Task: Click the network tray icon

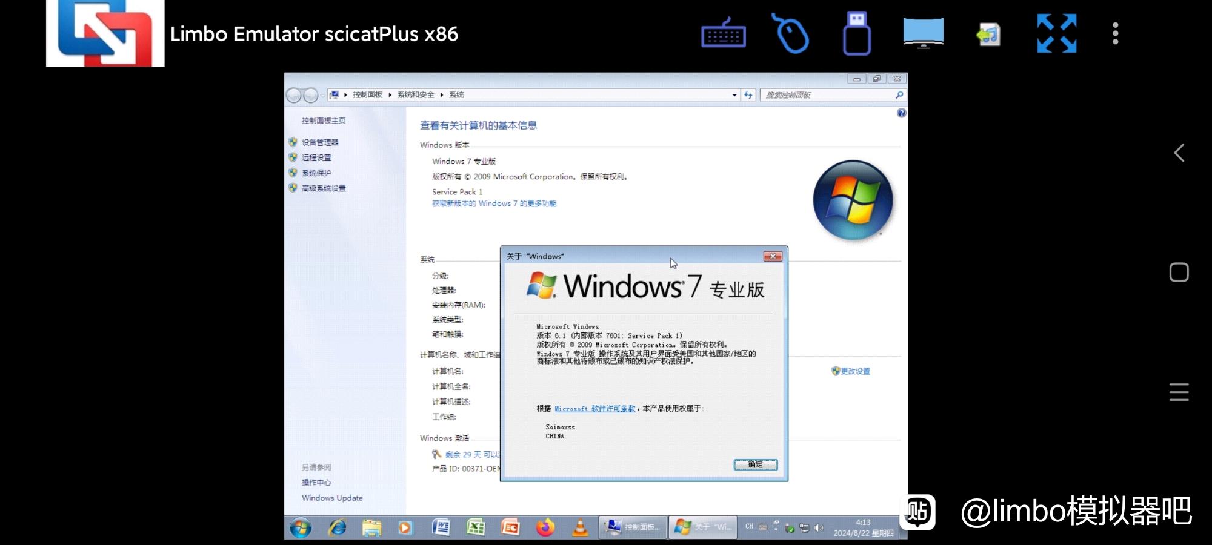Action: [x=804, y=527]
